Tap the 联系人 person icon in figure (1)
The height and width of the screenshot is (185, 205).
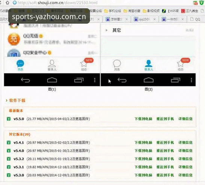point(52,64)
